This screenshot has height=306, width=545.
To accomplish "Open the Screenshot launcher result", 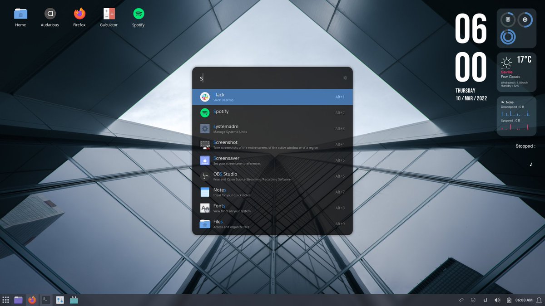I will 272,145.
